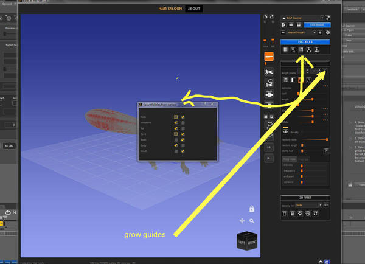Adjust the frequency slider handle
365x264 pixels.
coord(302,171)
